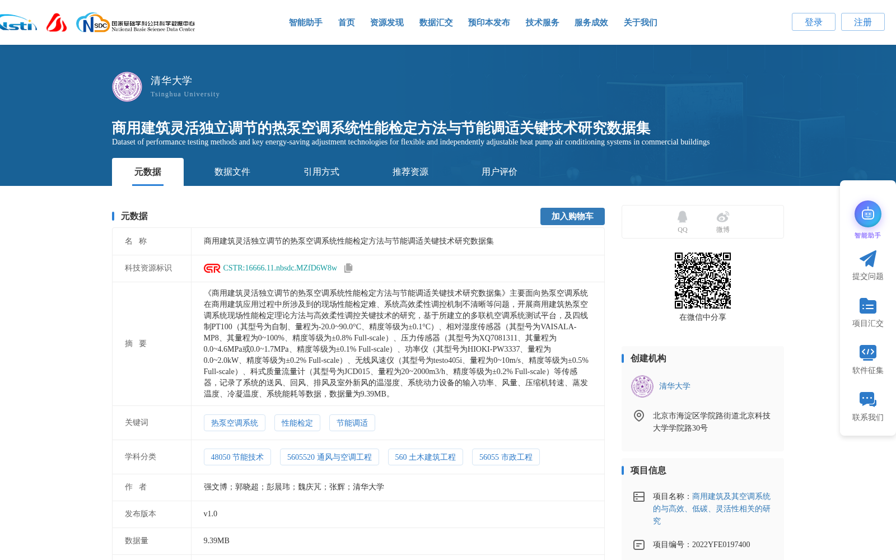Click the project name card icon
This screenshot has height=560, width=896.
pos(638,497)
